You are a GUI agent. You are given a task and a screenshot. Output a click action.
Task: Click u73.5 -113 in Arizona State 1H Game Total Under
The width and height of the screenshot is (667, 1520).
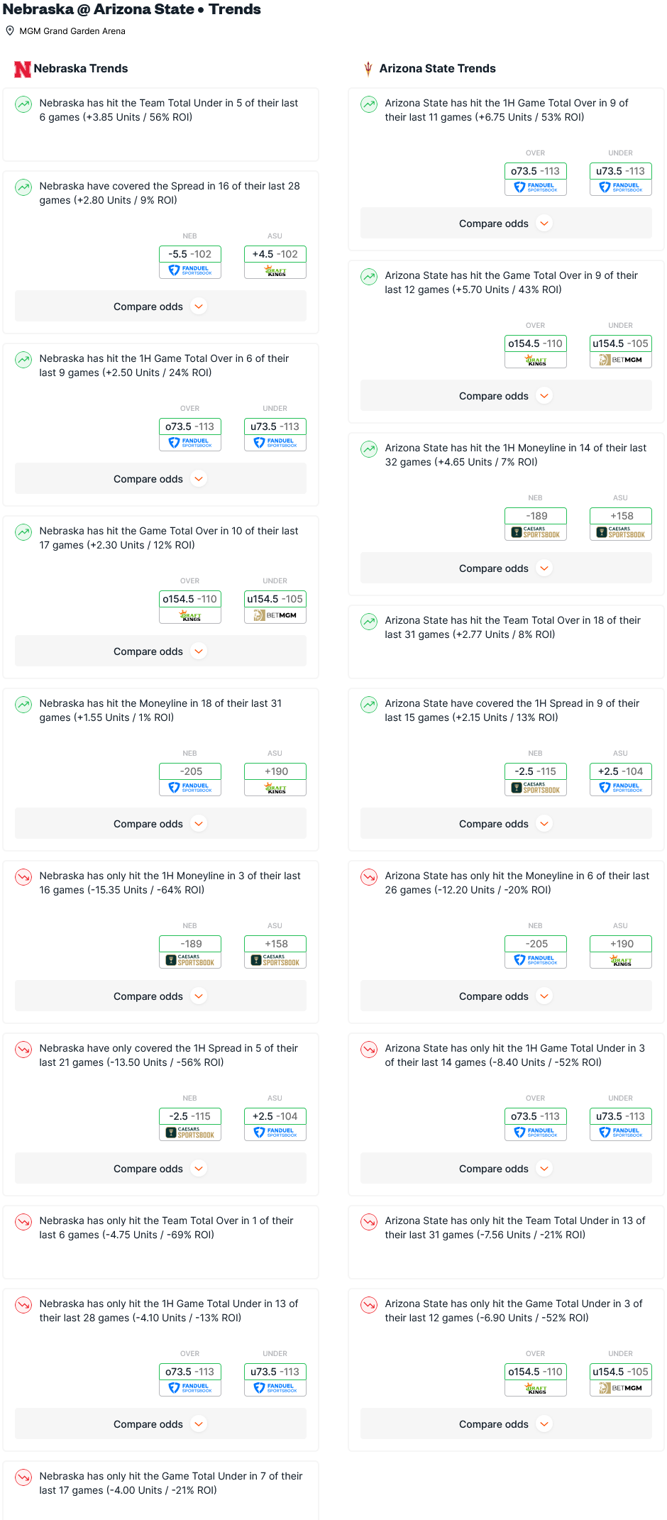click(621, 1116)
